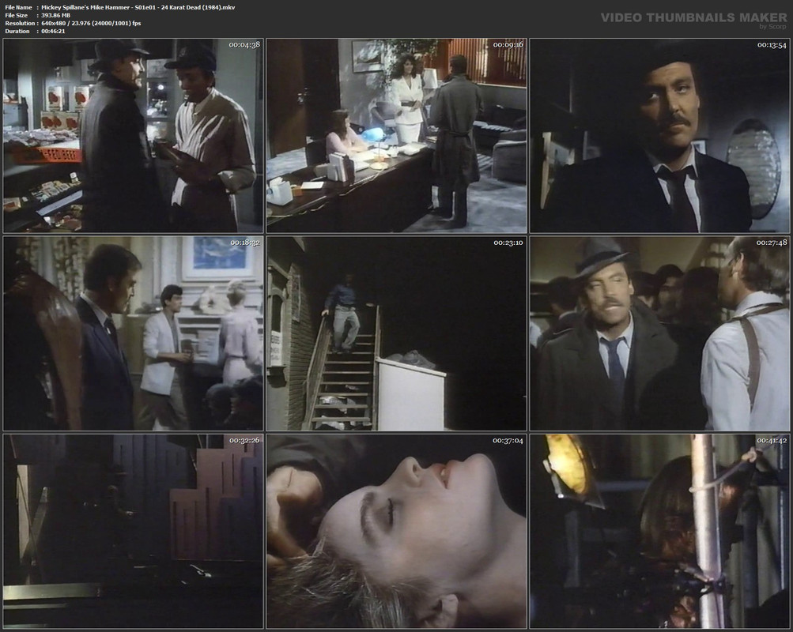Select the thumbnail at 00:37:04
Screen dimensions: 793x632
[x=397, y=531]
